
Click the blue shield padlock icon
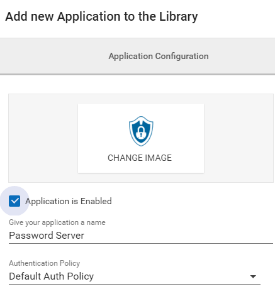141,131
